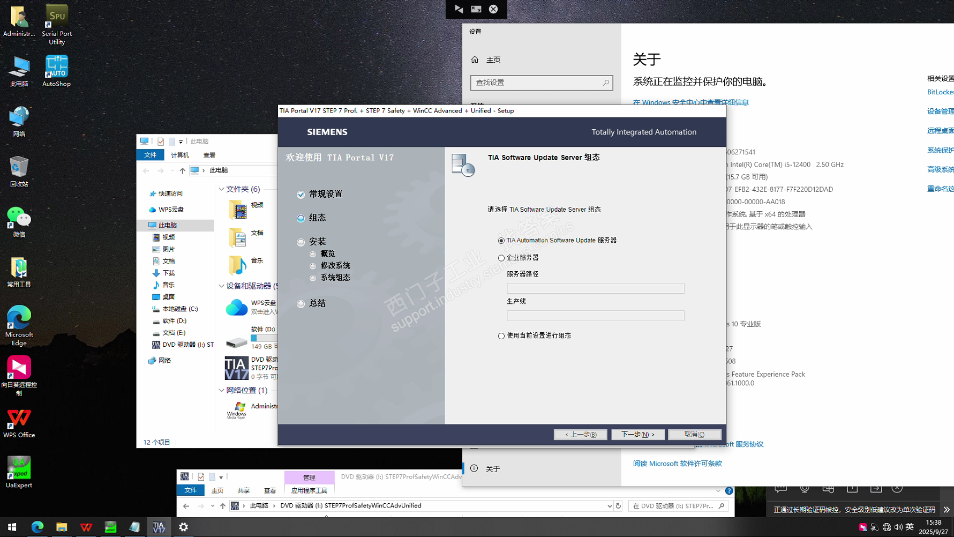Screen dimensions: 954x537
Task: Click the 取消 cancel button
Action: [x=695, y=435]
